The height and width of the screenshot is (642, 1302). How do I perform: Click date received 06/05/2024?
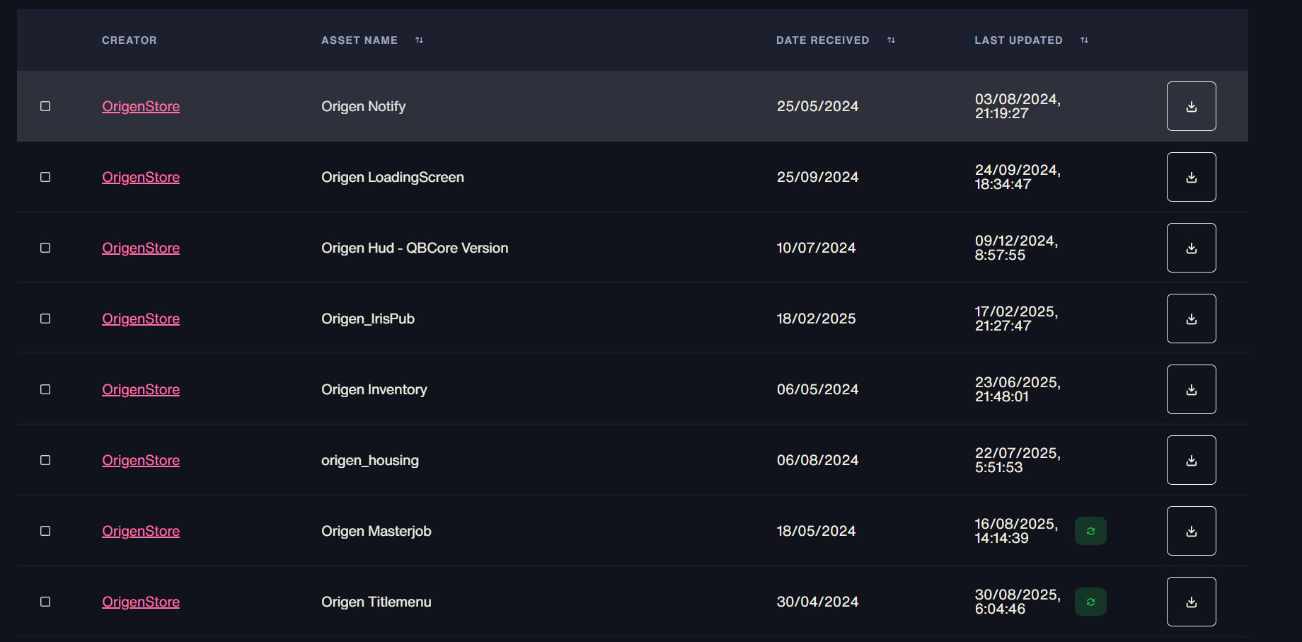pos(817,389)
